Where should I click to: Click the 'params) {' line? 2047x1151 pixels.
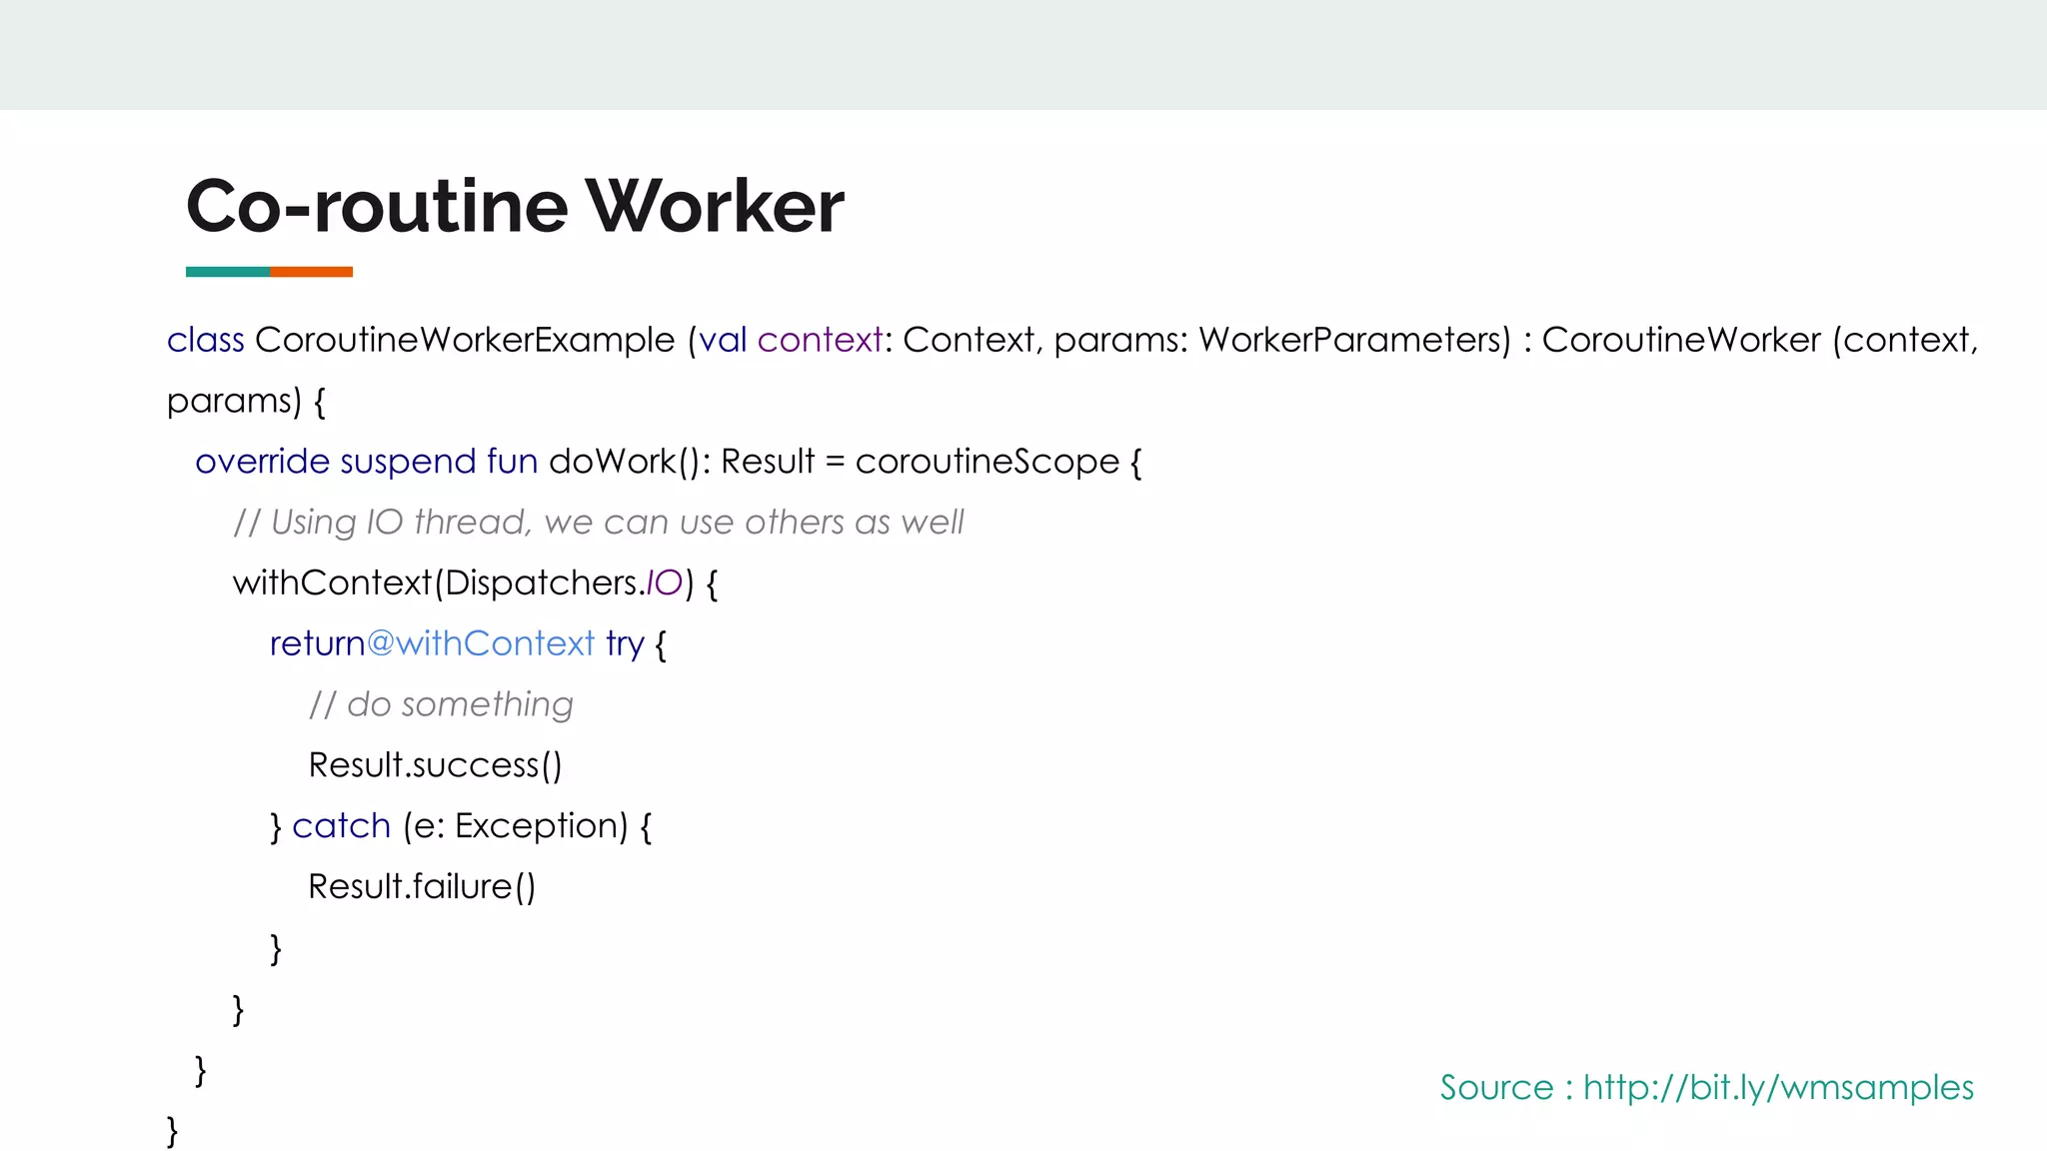(246, 401)
